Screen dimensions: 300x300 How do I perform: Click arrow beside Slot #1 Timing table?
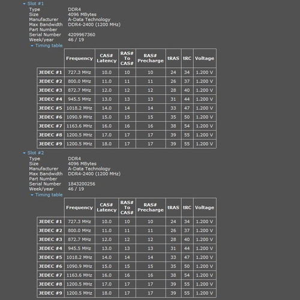pyautogui.click(x=32, y=46)
